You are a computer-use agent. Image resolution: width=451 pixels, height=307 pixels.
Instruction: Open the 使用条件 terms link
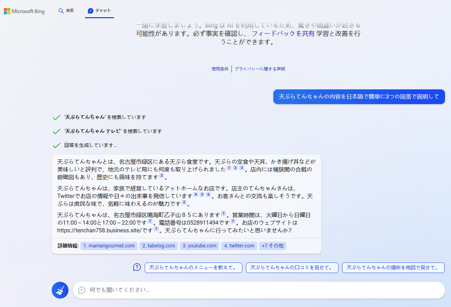(x=220, y=69)
